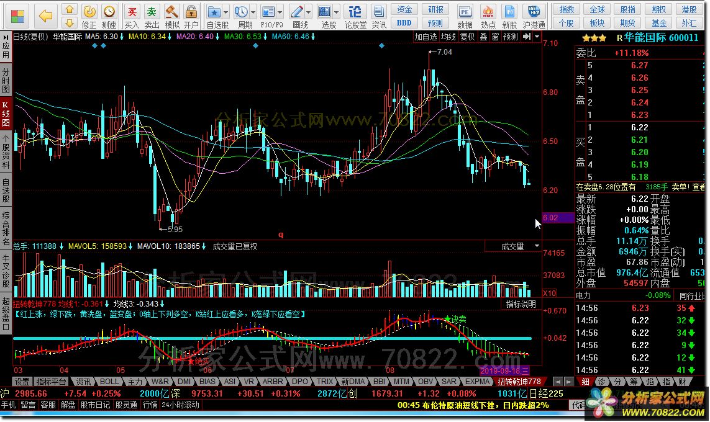
Task: Click the yellow up arrow toolbar button
Action: click(x=70, y=9)
